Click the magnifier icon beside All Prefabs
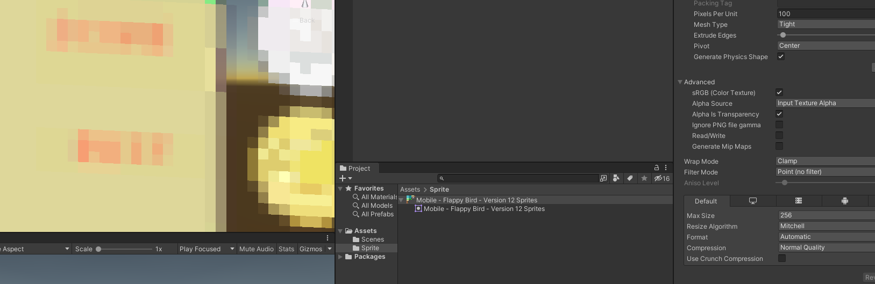The image size is (875, 284). [x=356, y=214]
